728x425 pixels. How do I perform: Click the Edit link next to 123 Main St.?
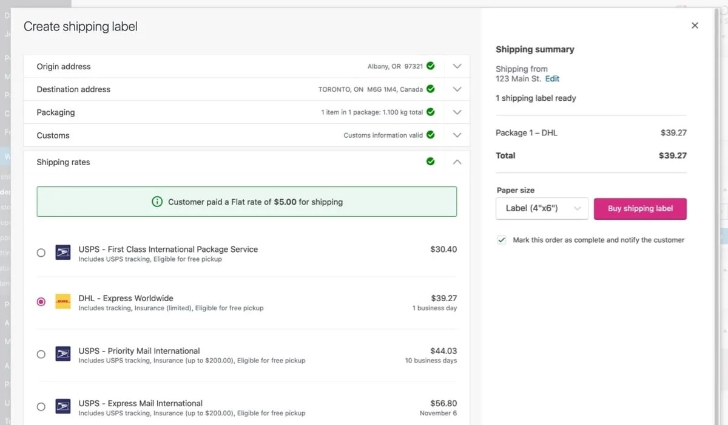[x=551, y=78]
